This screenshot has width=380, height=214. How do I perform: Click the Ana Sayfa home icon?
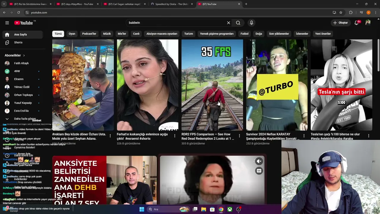tap(7, 34)
